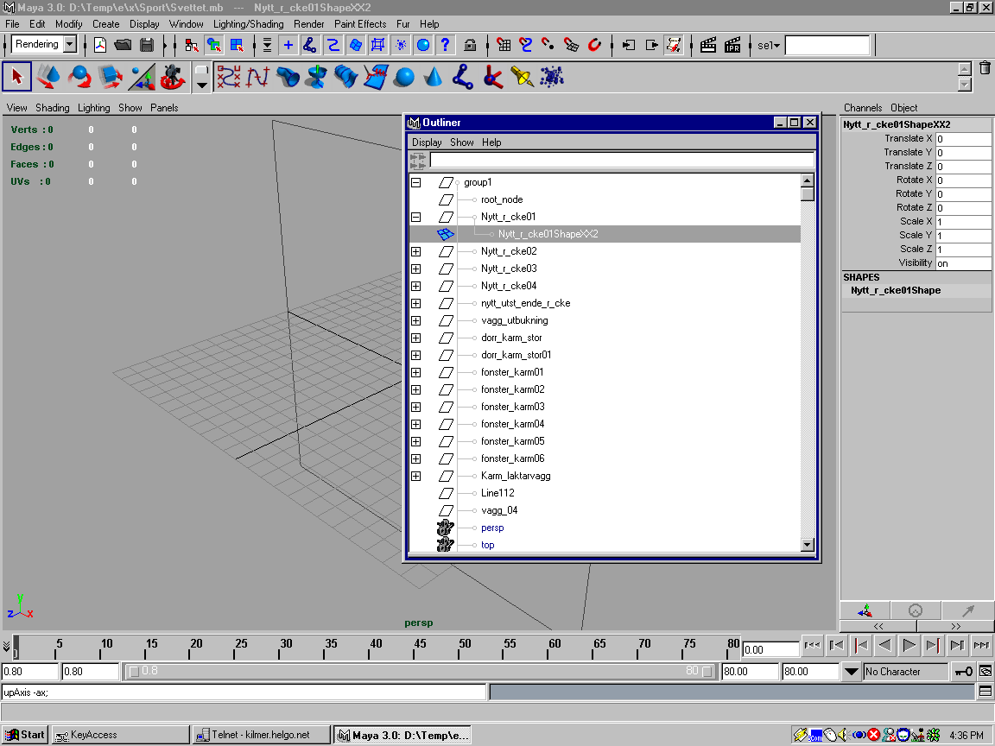Image resolution: width=995 pixels, height=746 pixels.
Task: Toggle the lock selection padlock icon
Action: point(470,45)
